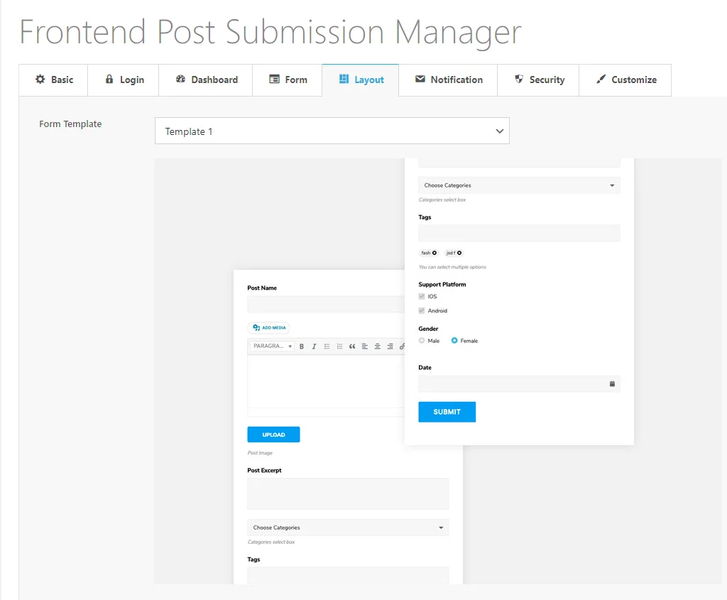Expand Choose Categories in right preview

tap(519, 185)
